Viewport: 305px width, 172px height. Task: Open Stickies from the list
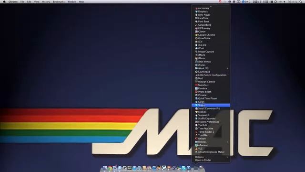coord(211,112)
